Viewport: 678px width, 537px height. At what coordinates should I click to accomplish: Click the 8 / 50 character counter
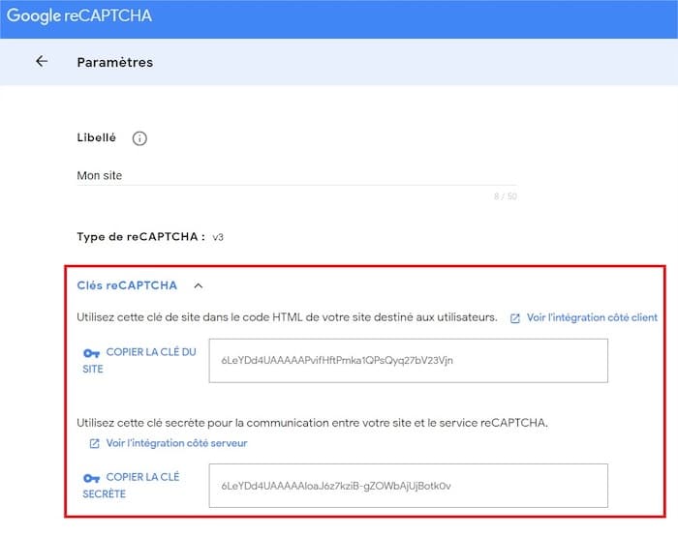coord(505,196)
